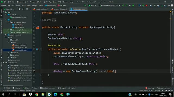Click the Debug app bug icon

[x=133, y=5]
